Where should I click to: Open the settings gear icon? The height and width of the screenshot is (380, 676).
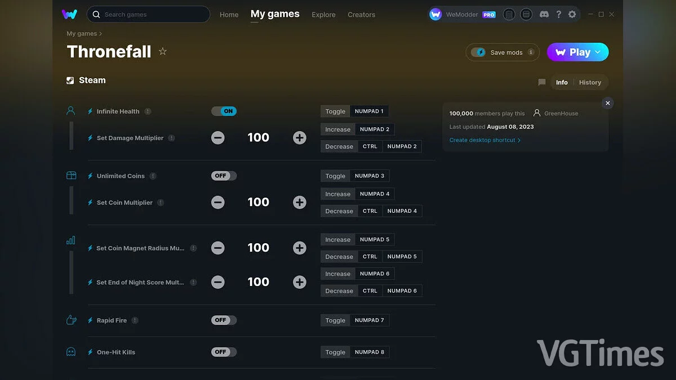tap(572, 14)
